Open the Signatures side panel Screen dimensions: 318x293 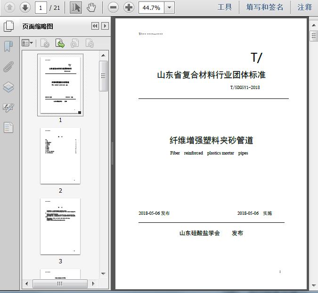tap(8, 107)
